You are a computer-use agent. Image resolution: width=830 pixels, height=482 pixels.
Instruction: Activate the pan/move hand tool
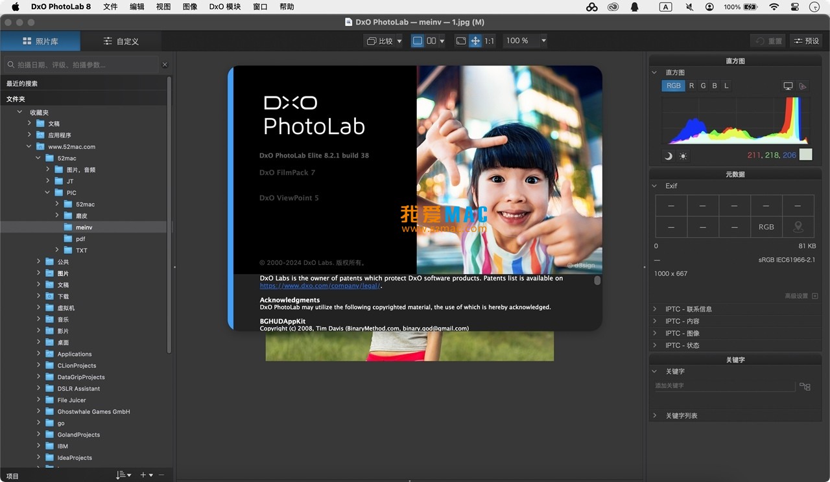click(475, 41)
